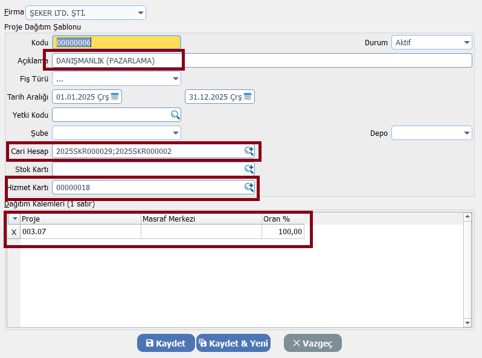Image resolution: width=482 pixels, height=358 pixels.
Task: Expand the Durum dropdown showing Aktif
Action: pos(466,43)
